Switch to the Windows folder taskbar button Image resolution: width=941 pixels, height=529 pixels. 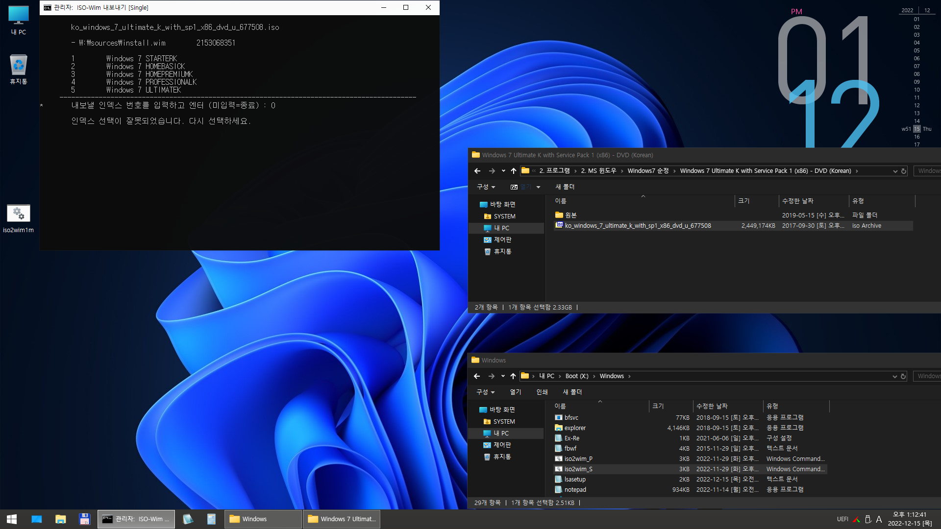pos(263,519)
